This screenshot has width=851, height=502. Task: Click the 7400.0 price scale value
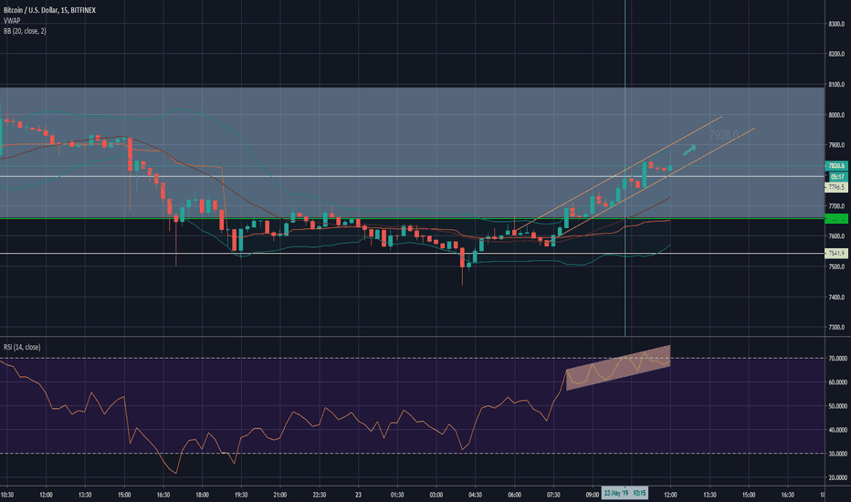[x=837, y=297]
